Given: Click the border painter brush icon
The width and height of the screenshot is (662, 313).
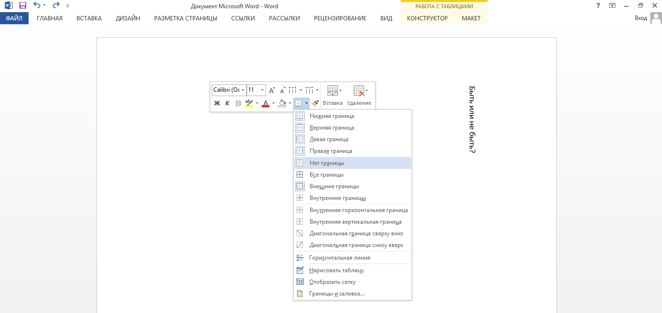Looking at the screenshot, I should click(x=315, y=103).
